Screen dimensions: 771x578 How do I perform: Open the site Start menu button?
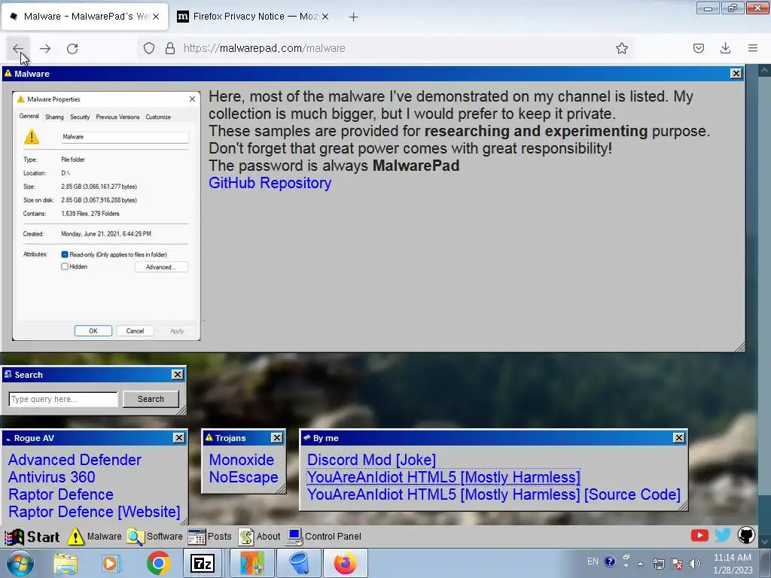32,536
